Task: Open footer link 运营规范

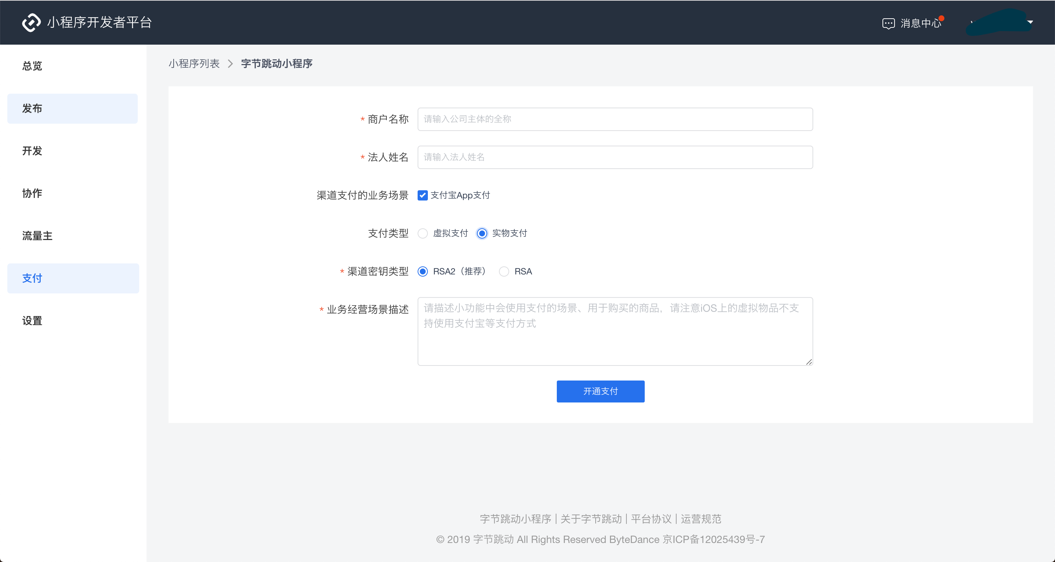Action: coord(701,519)
